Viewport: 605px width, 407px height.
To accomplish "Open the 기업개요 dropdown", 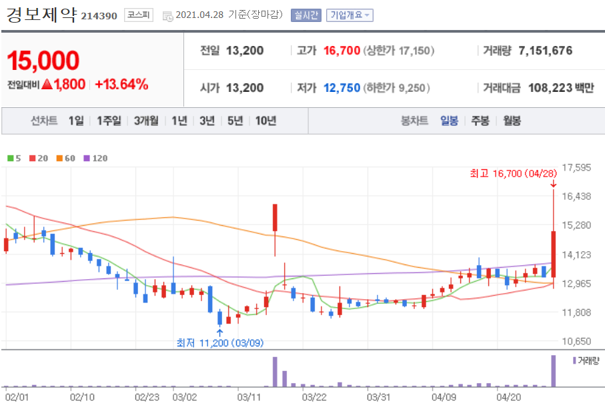I will click(x=350, y=15).
